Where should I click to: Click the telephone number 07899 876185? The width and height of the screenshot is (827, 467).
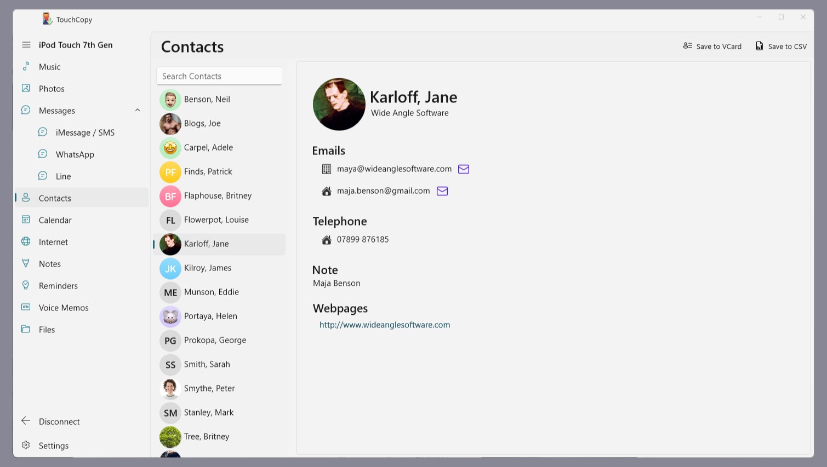[x=363, y=240]
